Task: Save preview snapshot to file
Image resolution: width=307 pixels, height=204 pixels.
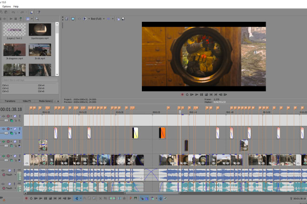Action: (x=123, y=19)
